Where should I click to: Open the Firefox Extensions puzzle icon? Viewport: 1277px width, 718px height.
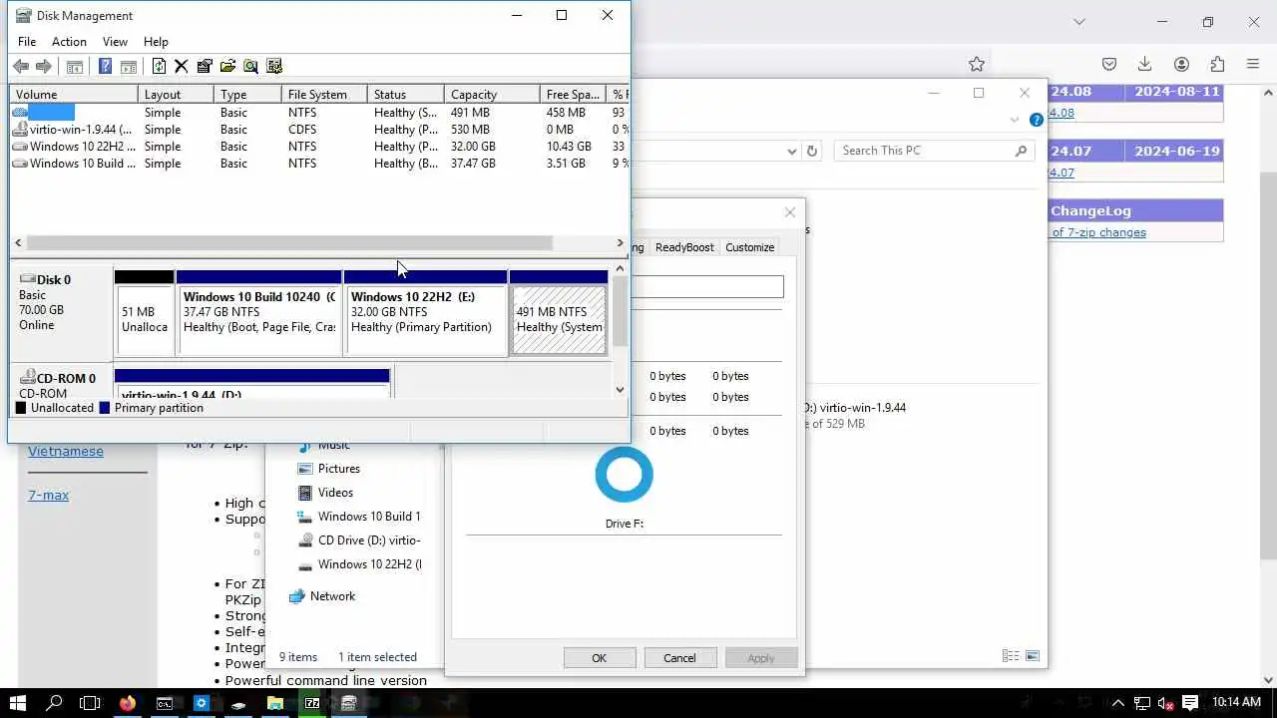pos(1217,64)
